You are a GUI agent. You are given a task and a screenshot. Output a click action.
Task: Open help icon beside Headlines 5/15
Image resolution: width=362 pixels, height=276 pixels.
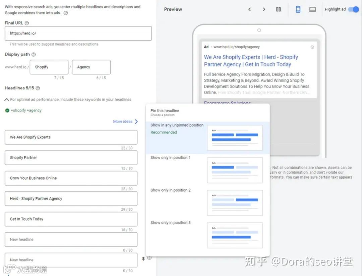pyautogui.click(x=38, y=88)
